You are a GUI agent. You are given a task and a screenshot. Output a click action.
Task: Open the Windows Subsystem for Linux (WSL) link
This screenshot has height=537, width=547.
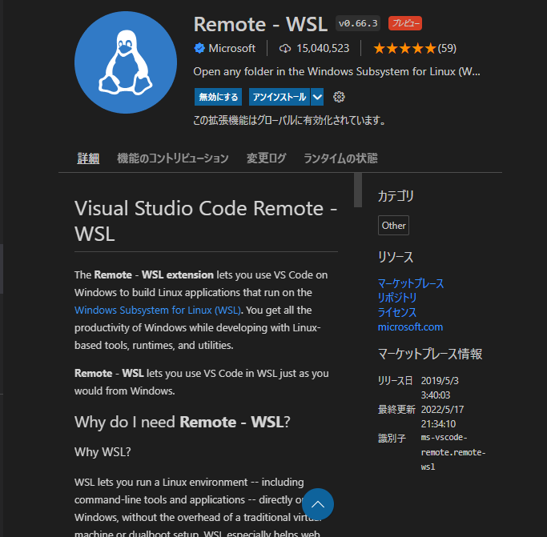[158, 310]
